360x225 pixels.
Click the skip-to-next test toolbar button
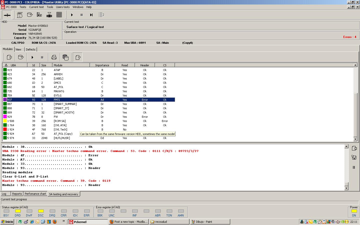pyautogui.click(x=91, y=15)
